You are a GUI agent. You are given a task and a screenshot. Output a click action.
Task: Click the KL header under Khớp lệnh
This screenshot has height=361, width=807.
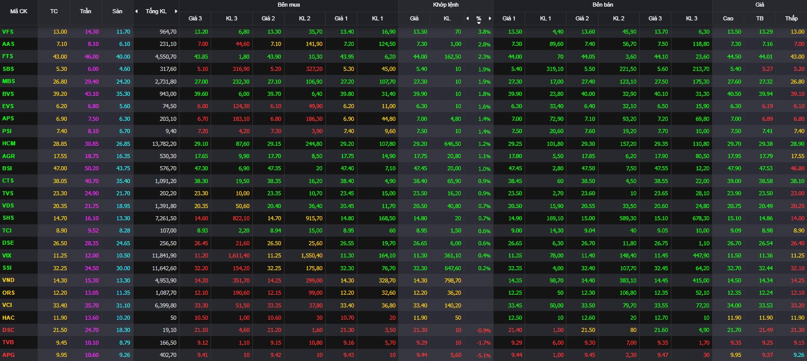[x=447, y=18]
